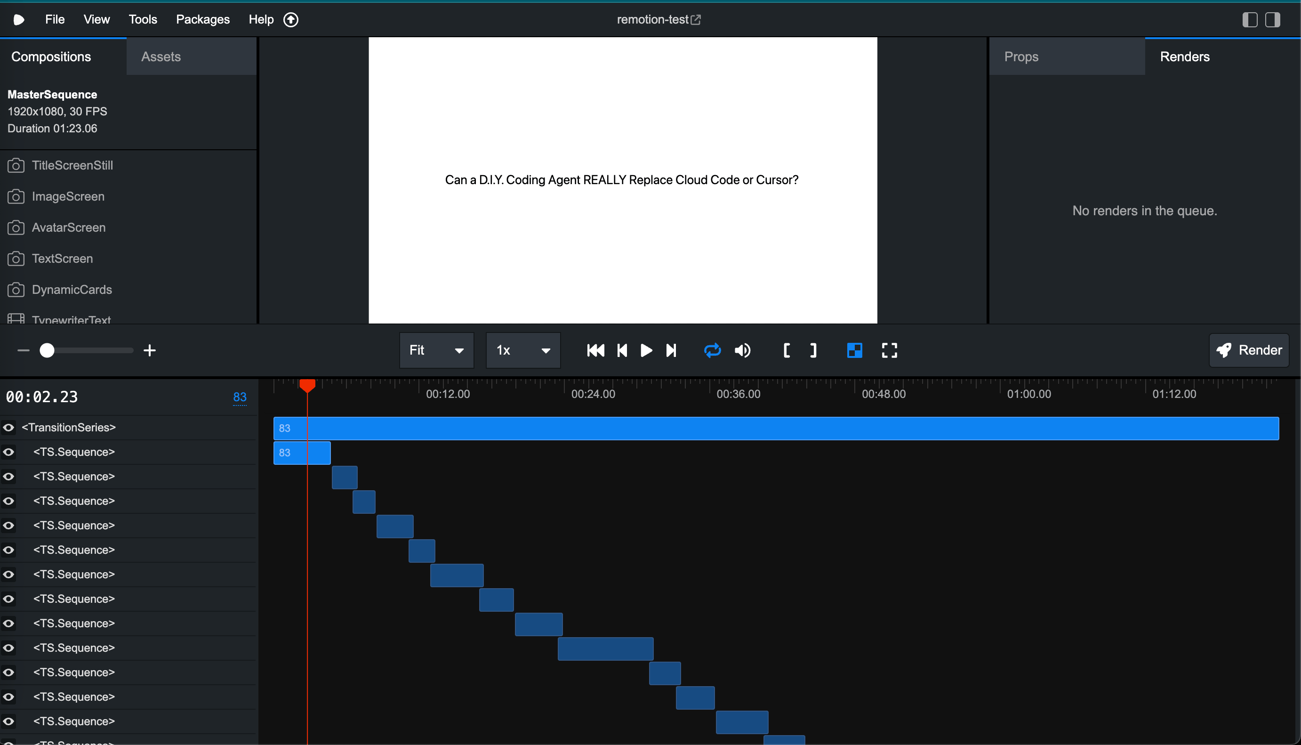
Task: Hide the first TS.Sequence layer
Action: click(8, 451)
